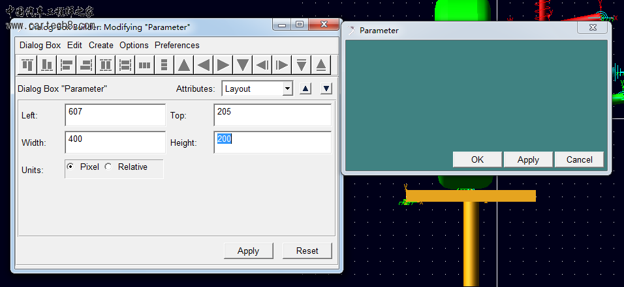The image size is (624, 287).
Task: Click the plain down triangle toolbar icon
Action: coord(242,64)
